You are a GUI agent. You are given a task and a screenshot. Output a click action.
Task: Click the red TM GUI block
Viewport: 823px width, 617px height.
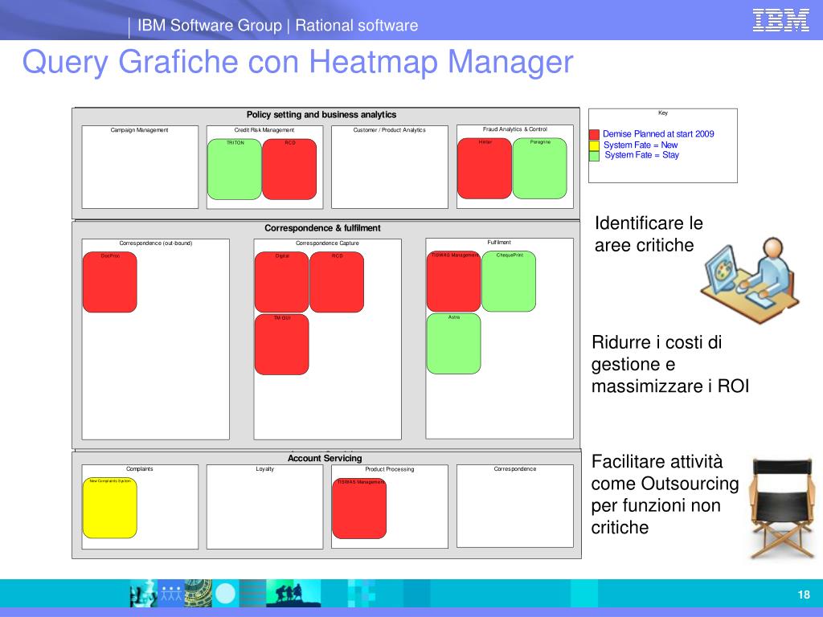tap(281, 344)
